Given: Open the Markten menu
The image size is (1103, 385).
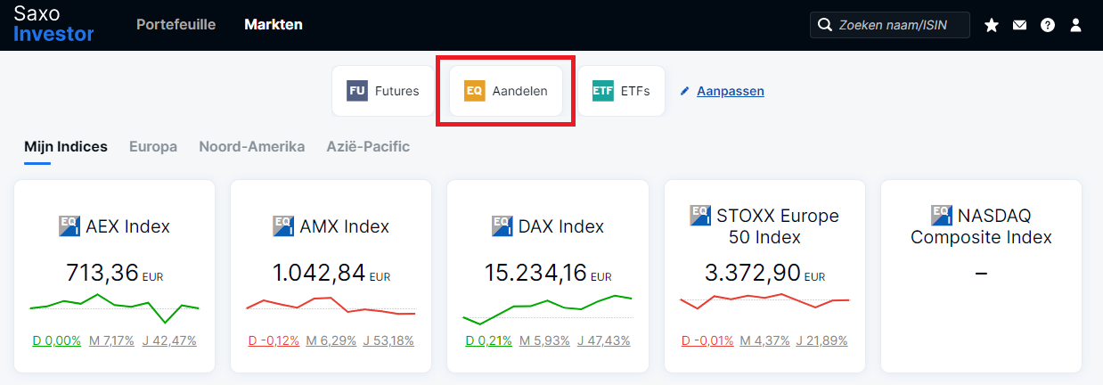Looking at the screenshot, I should point(274,24).
